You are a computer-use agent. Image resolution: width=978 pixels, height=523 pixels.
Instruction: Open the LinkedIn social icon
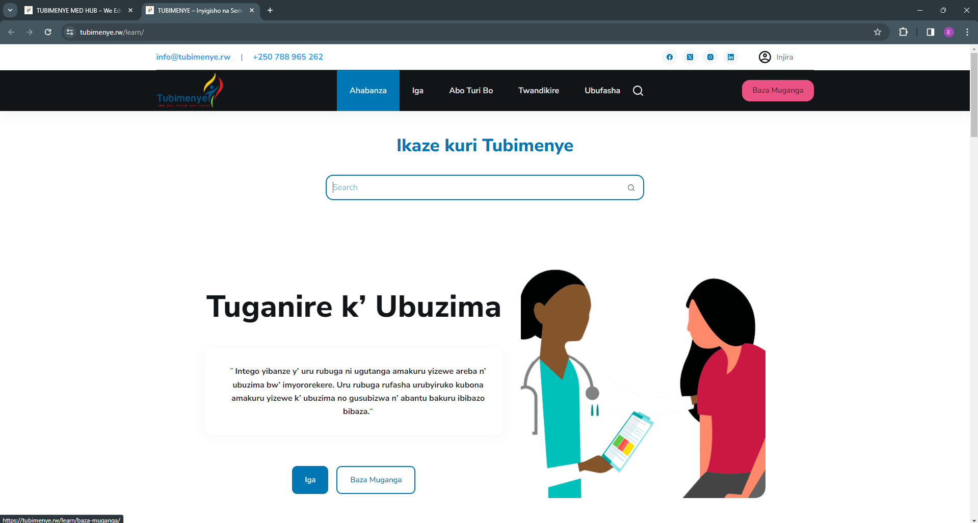[x=731, y=57]
